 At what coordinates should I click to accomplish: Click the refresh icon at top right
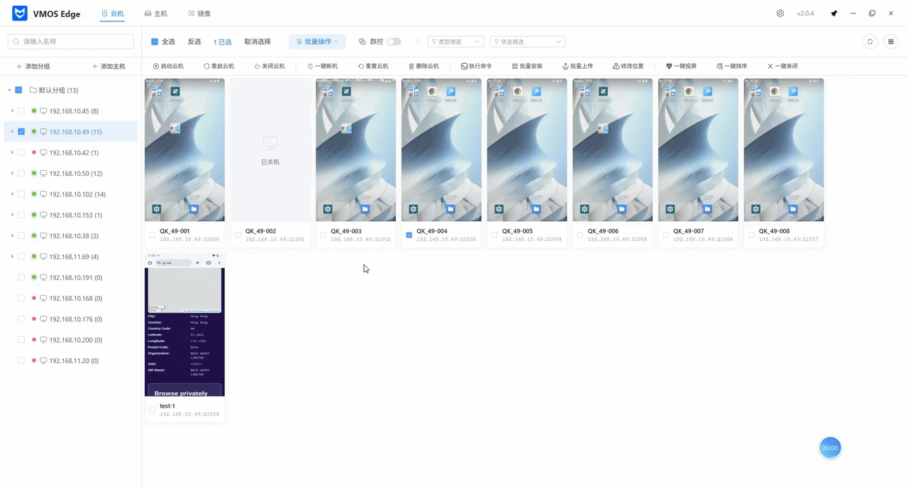point(870,42)
